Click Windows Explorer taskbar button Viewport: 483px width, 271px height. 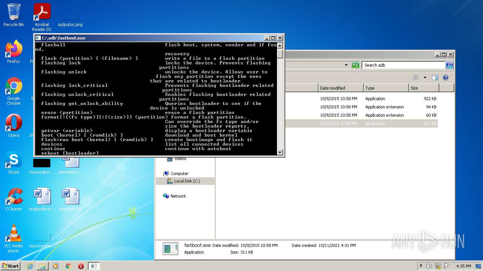pos(43,266)
